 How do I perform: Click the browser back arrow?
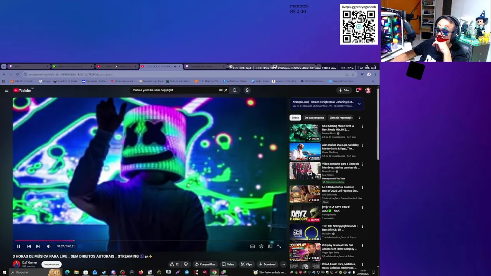click(x=4, y=74)
